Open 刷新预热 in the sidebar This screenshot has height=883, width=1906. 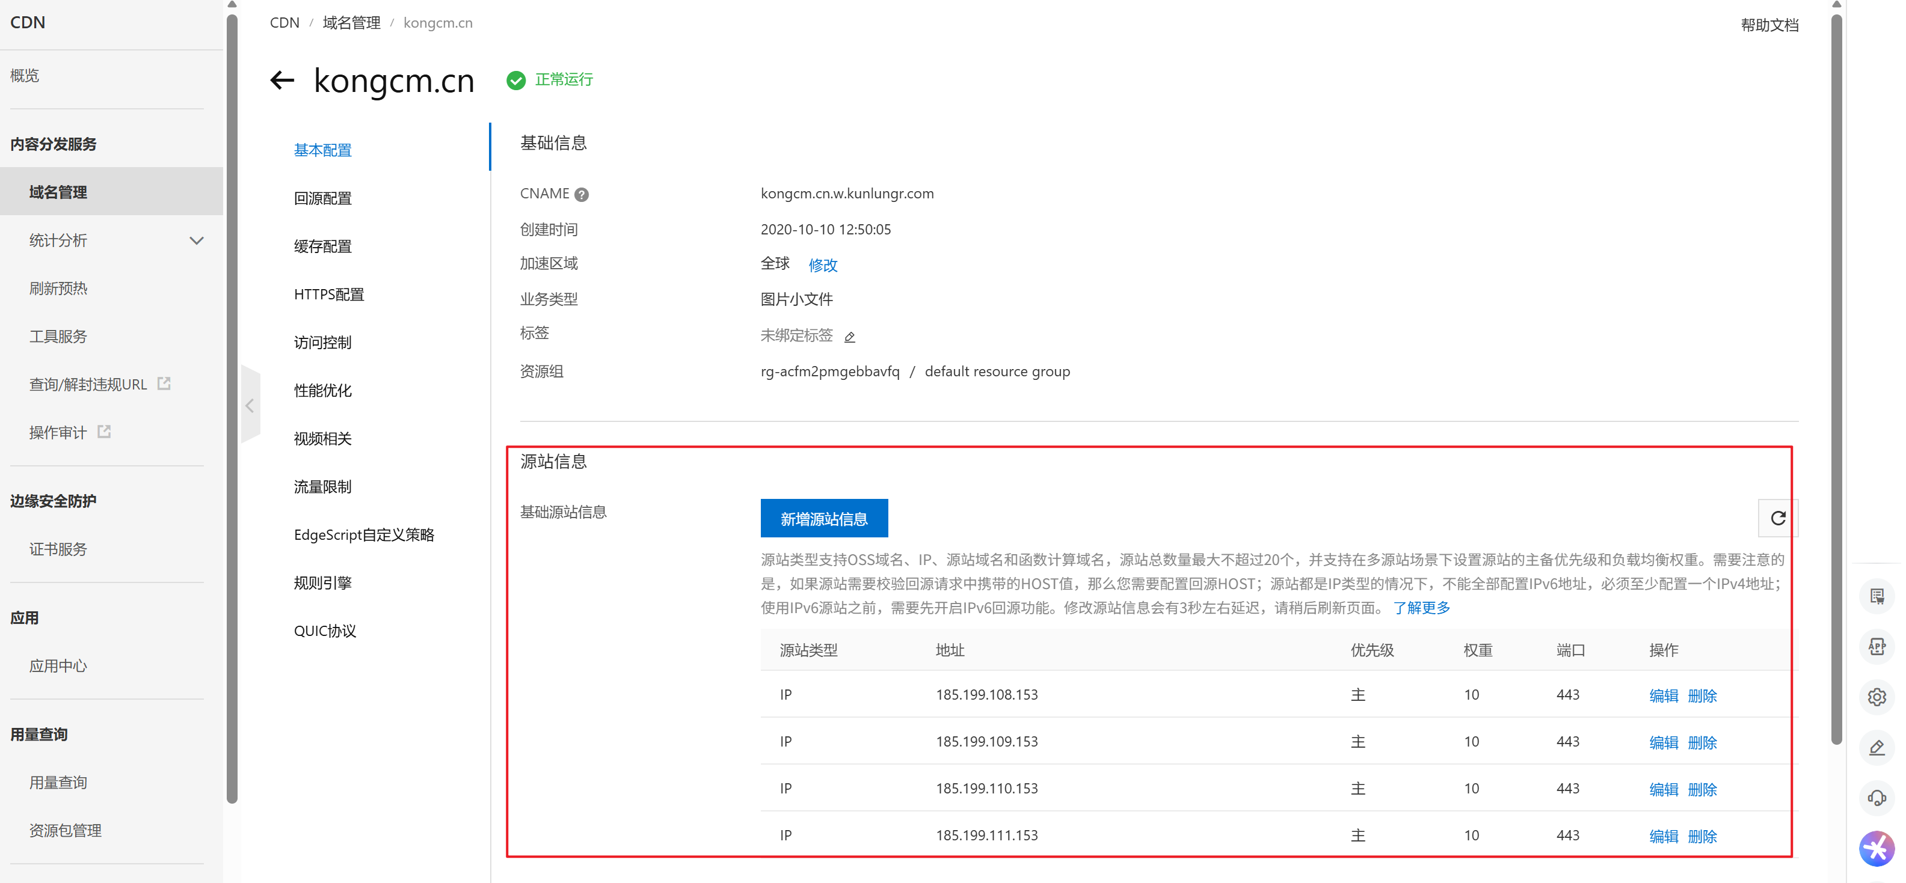[58, 289]
